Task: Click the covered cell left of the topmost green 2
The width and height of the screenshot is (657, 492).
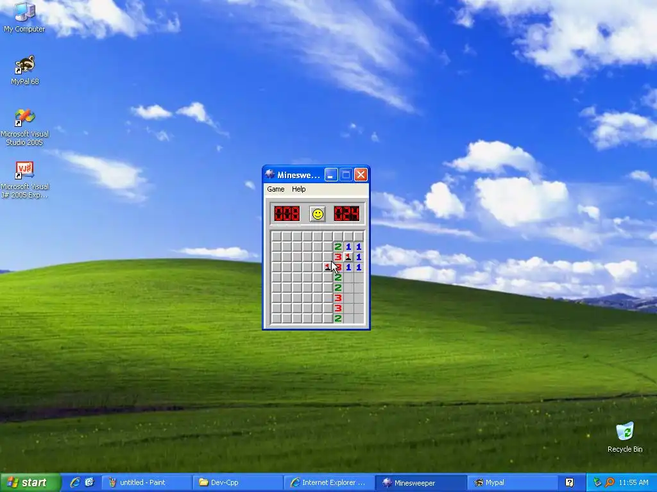Action: pos(328,247)
